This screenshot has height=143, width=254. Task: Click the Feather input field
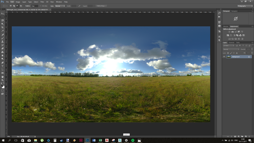[35, 6]
